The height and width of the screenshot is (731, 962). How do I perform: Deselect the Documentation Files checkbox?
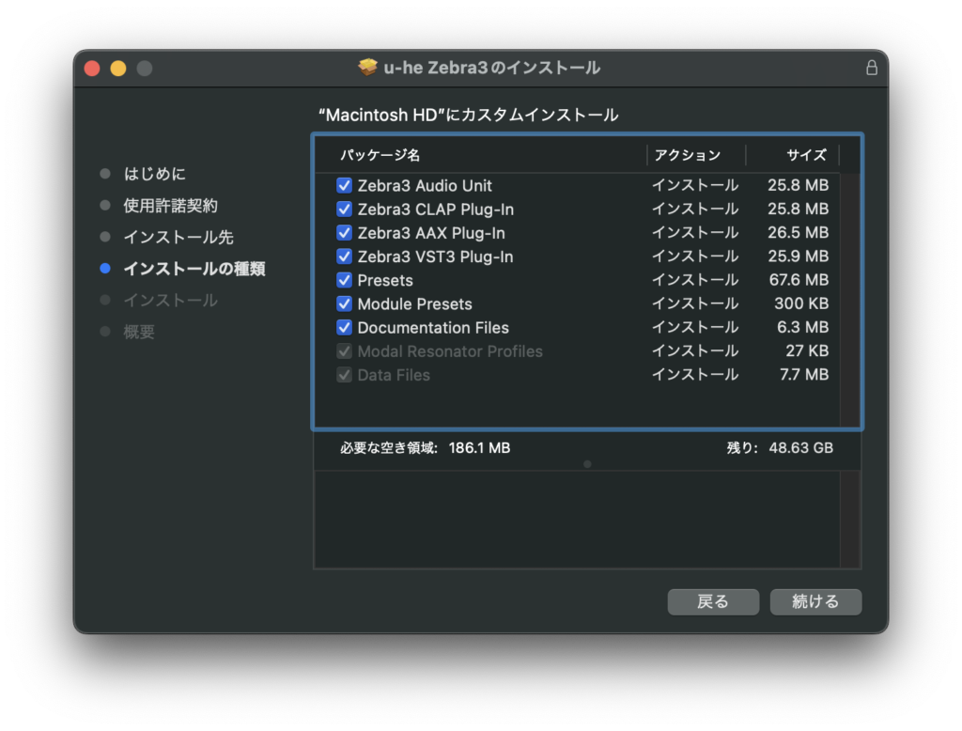coord(344,328)
